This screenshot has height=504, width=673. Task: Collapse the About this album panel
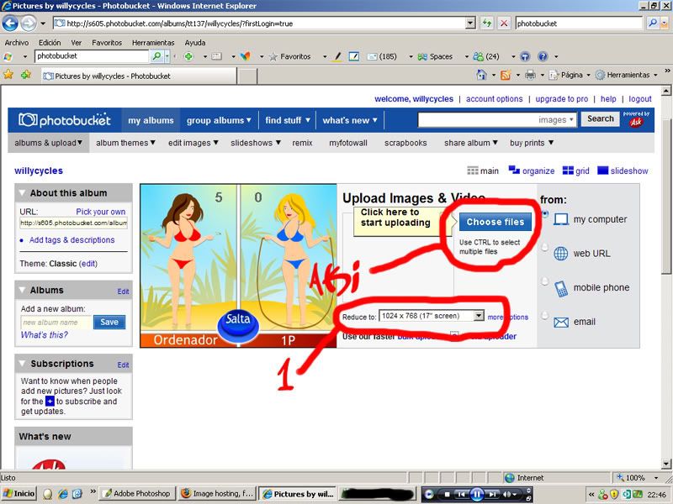click(23, 193)
